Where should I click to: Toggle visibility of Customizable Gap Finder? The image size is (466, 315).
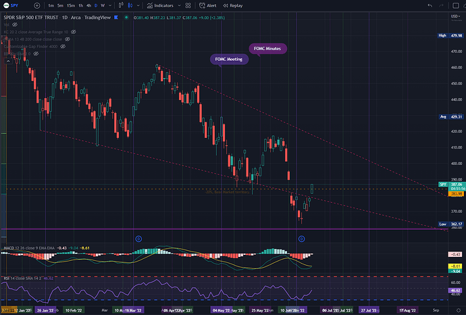click(x=63, y=47)
